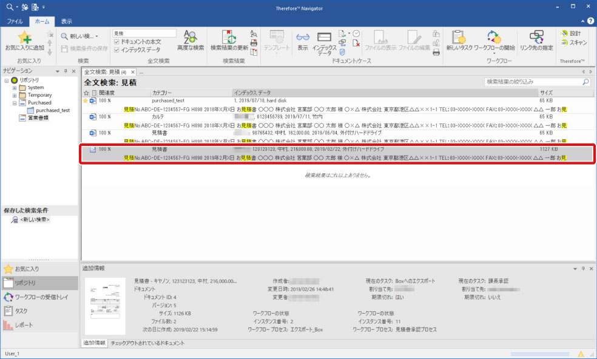Viewport: 597px width, 359px height.
Task: Toggle the インデックスデータ checkbox
Action: click(117, 50)
